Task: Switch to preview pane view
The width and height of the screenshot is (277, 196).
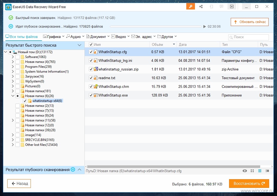Action: [x=267, y=171]
